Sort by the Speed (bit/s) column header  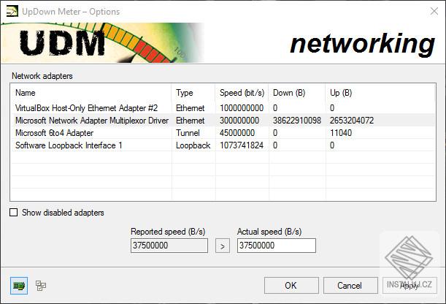pyautogui.click(x=242, y=93)
